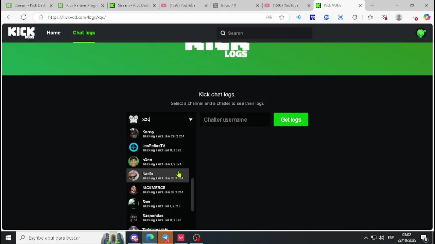Click the xQc channel combo box
Viewport: 435px width, 244px height.
161,120
